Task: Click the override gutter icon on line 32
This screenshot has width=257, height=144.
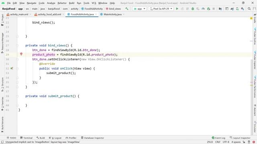Action: 12,68
